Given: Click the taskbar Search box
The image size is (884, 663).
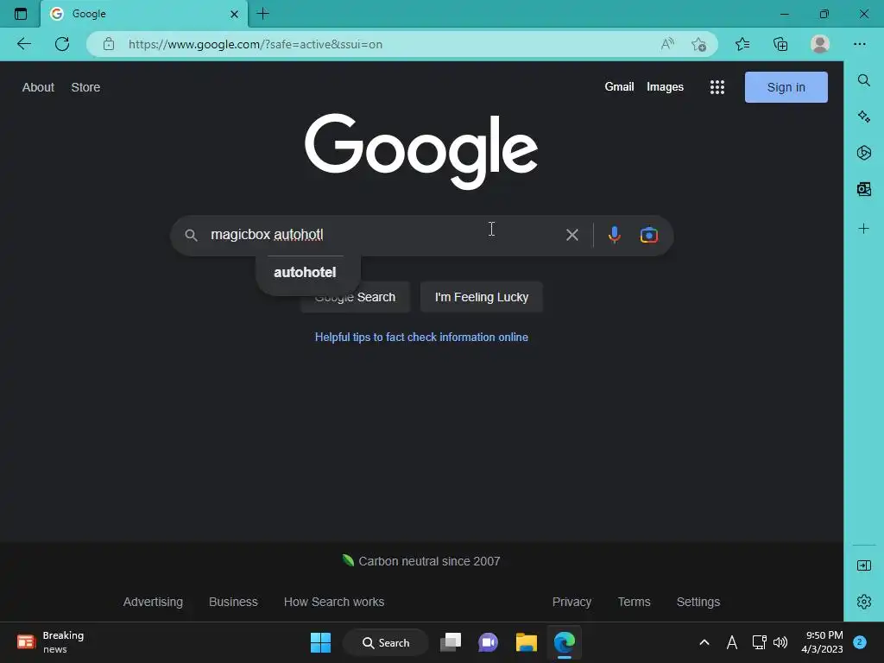Looking at the screenshot, I should (386, 642).
